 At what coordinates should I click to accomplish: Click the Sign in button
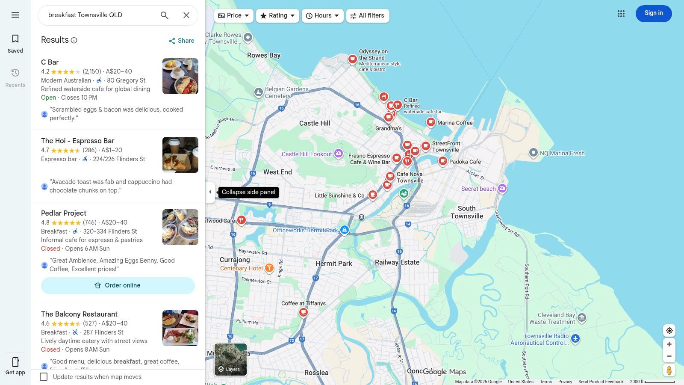(653, 13)
